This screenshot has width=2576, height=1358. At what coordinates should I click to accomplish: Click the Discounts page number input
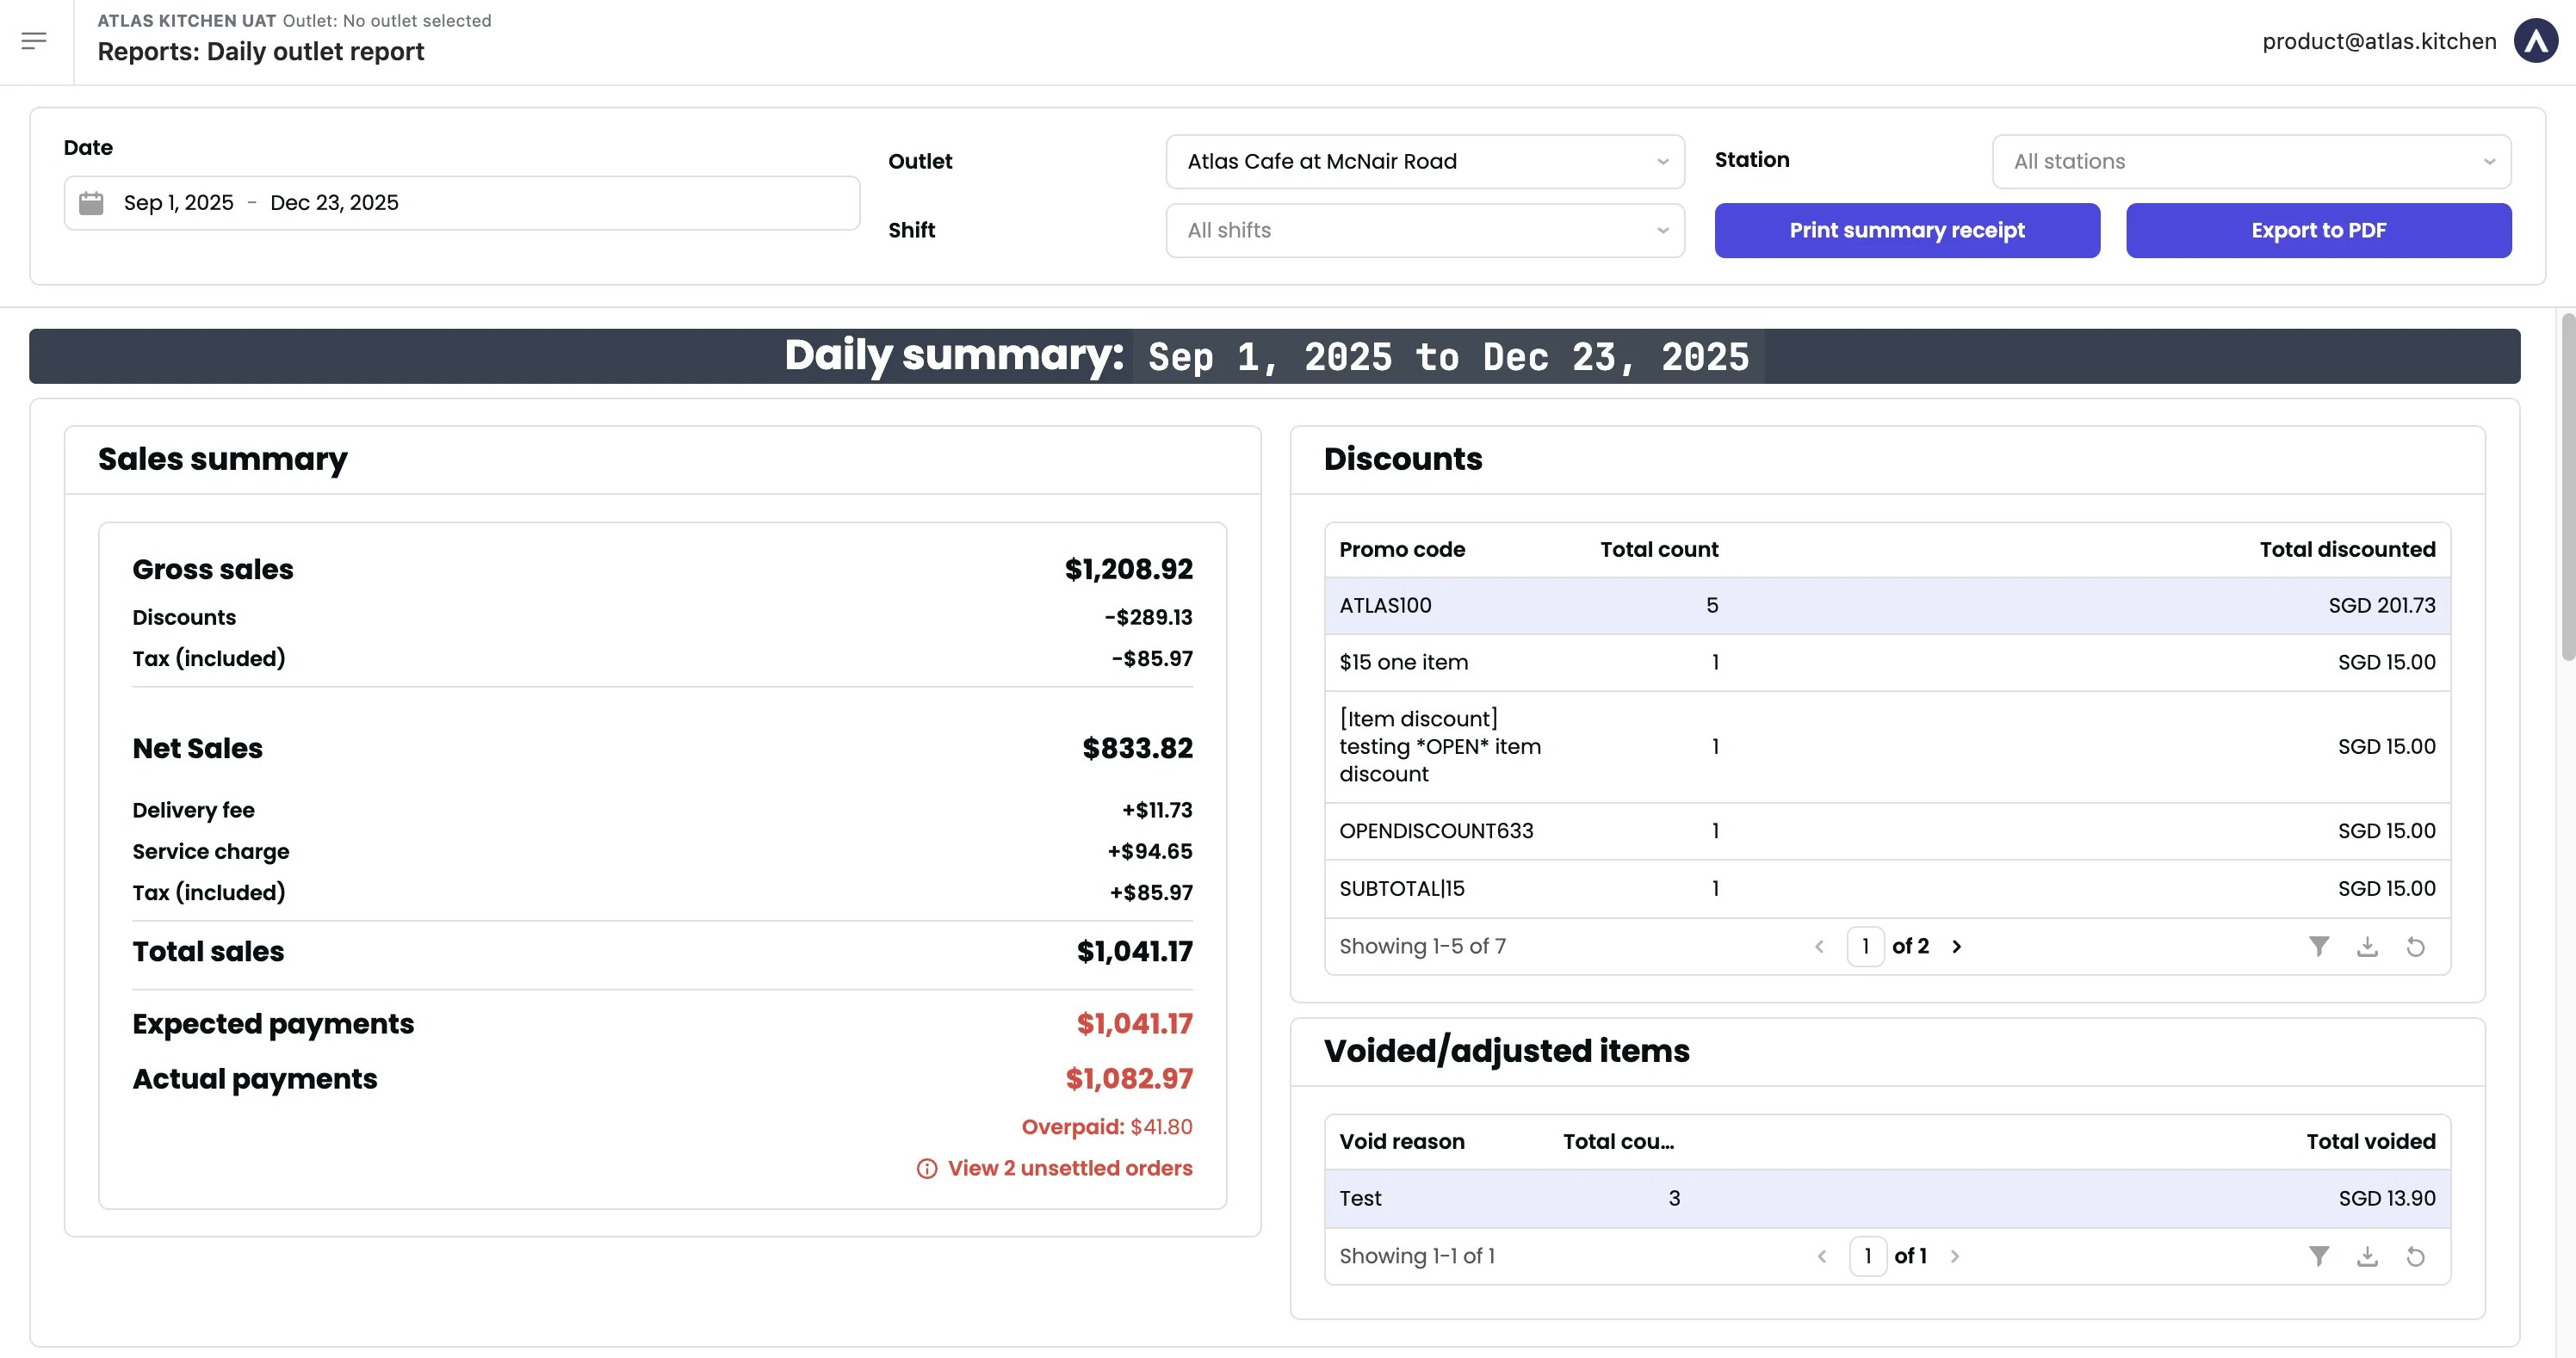coord(1866,947)
